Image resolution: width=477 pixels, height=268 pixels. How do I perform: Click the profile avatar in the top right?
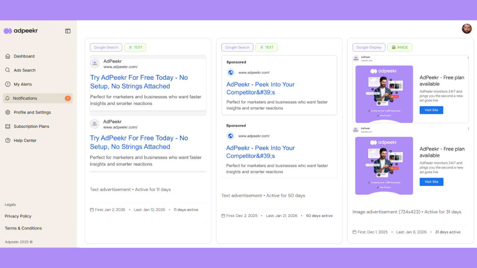coord(467,29)
